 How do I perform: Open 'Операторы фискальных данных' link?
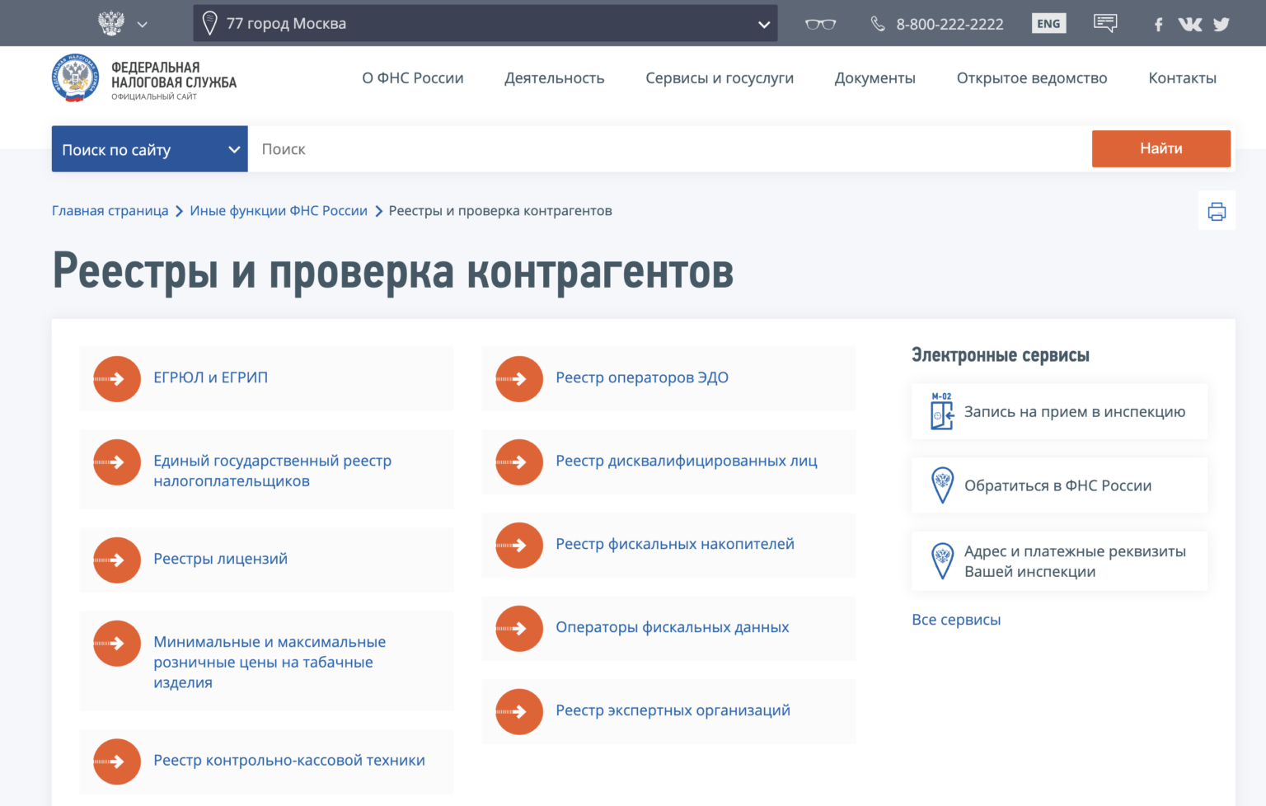673,627
